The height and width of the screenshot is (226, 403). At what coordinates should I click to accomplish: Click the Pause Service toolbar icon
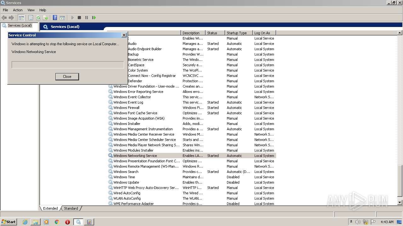87,18
